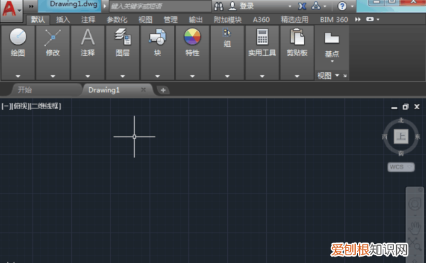426x263 pixels.
Task: Expand the 视图 panel dropdown arrow
Action: click(337, 75)
